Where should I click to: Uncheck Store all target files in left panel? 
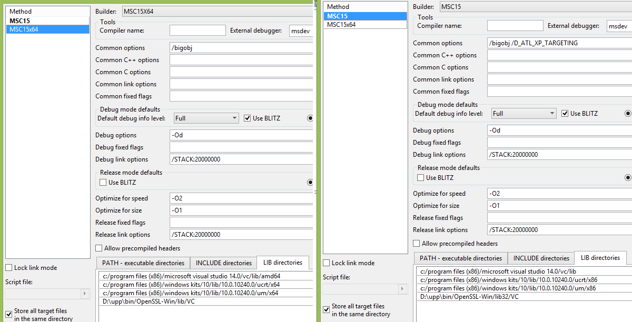9,315
